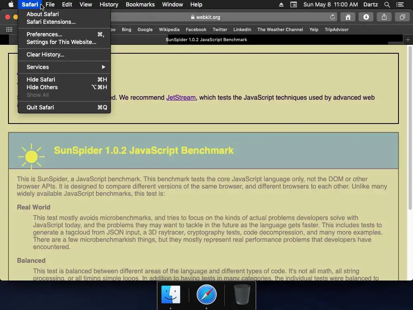This screenshot has width=413, height=310.
Task: Open Spotlight search magnifier icon
Action: click(x=387, y=4)
